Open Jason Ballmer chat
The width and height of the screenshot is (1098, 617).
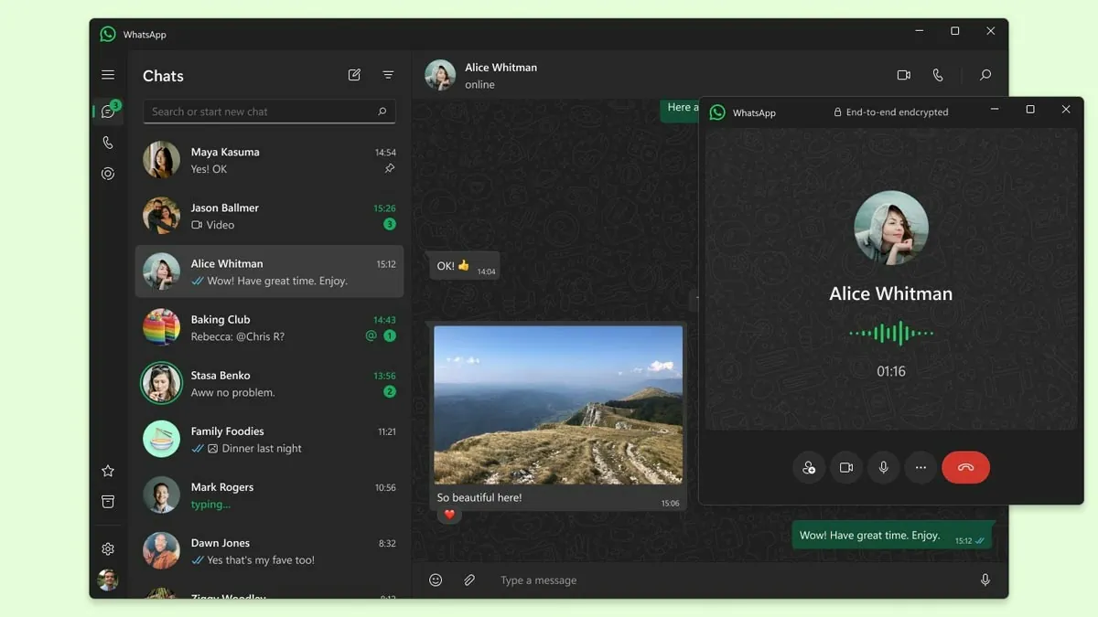tap(269, 216)
